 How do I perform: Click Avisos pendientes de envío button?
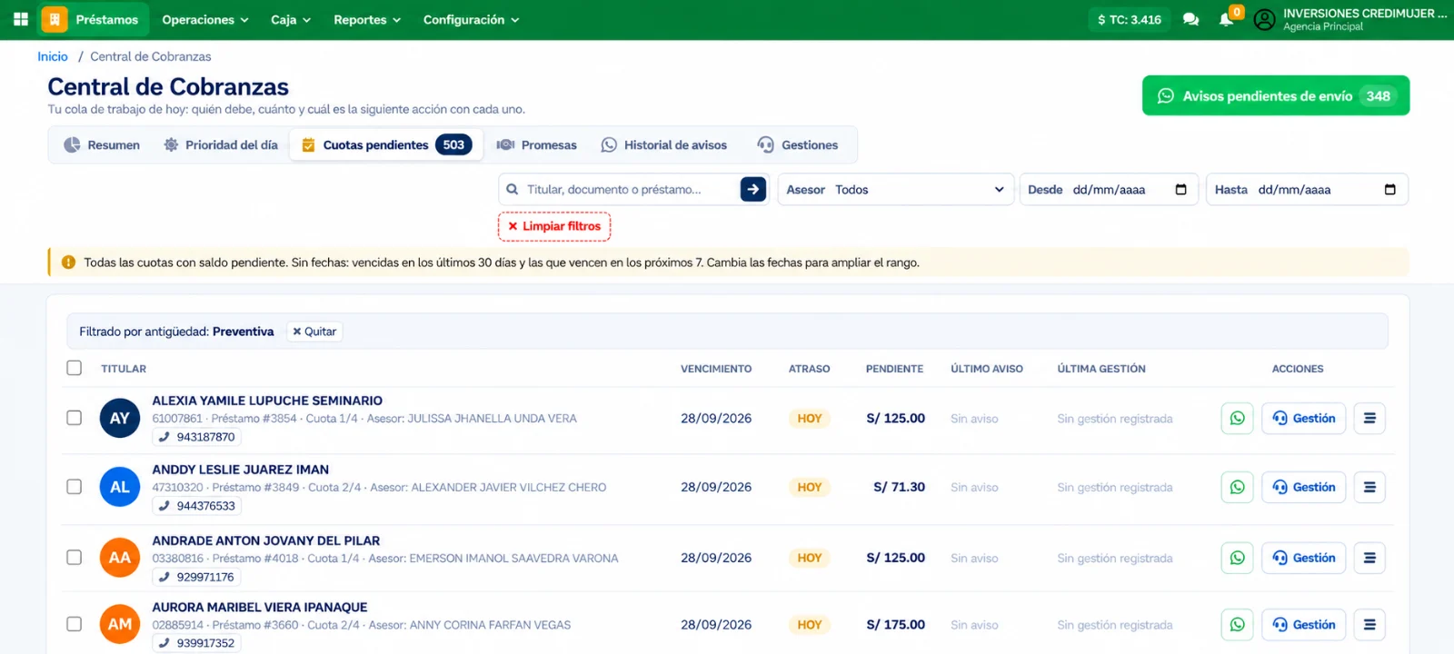pos(1276,95)
